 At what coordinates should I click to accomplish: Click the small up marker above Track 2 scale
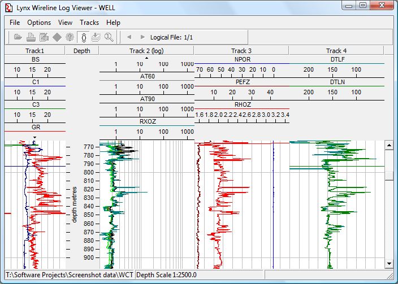(146, 58)
